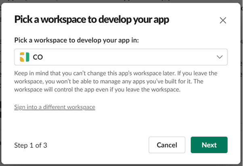This screenshot has height=166, width=243.
Task: Click the 'Step 1 of 3' indicator
Action: tap(31, 145)
